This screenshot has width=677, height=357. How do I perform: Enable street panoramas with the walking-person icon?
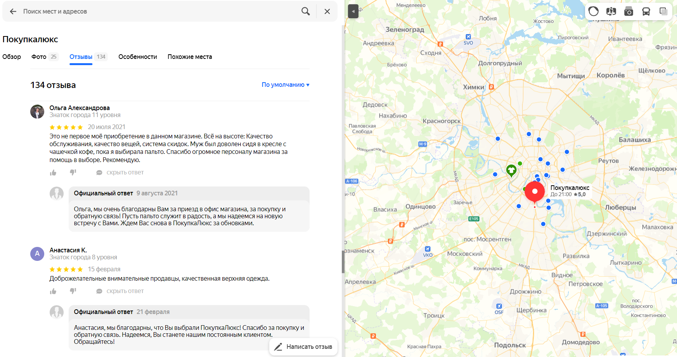611,11
